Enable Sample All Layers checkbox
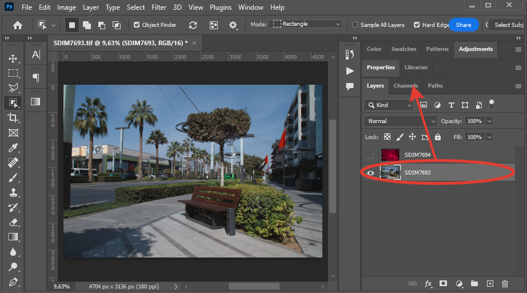The width and height of the screenshot is (527, 293). tap(355, 25)
